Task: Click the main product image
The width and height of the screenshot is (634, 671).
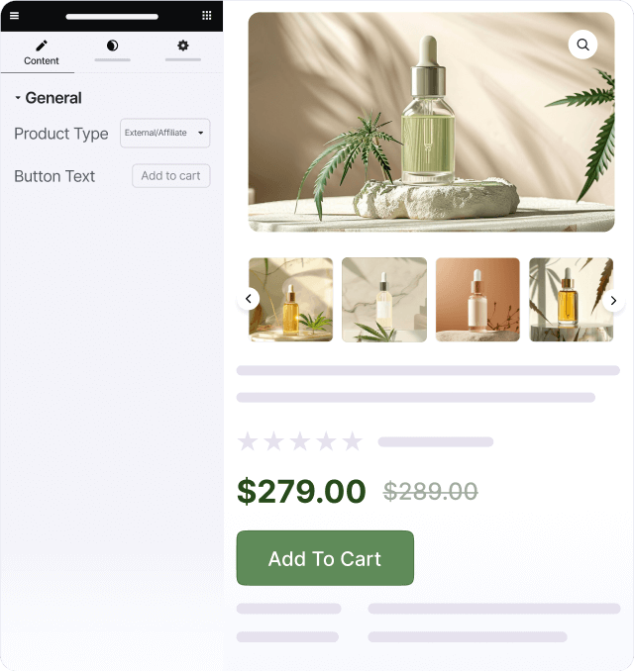Action: 431,122
